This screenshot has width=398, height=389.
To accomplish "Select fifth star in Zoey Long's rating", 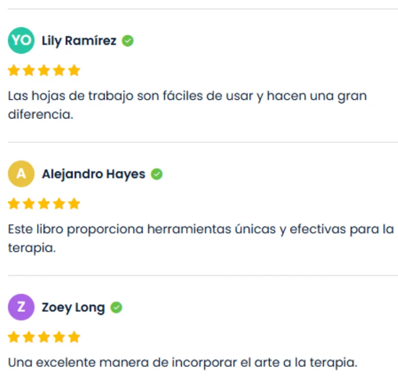I will (74, 337).
